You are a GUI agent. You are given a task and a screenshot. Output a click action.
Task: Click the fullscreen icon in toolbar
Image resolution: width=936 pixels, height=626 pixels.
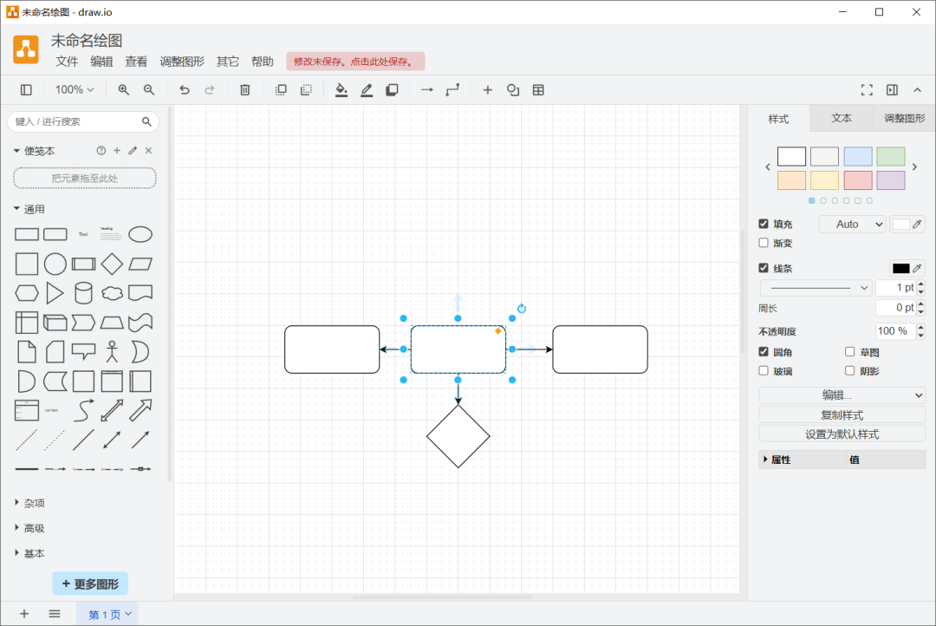[x=867, y=90]
